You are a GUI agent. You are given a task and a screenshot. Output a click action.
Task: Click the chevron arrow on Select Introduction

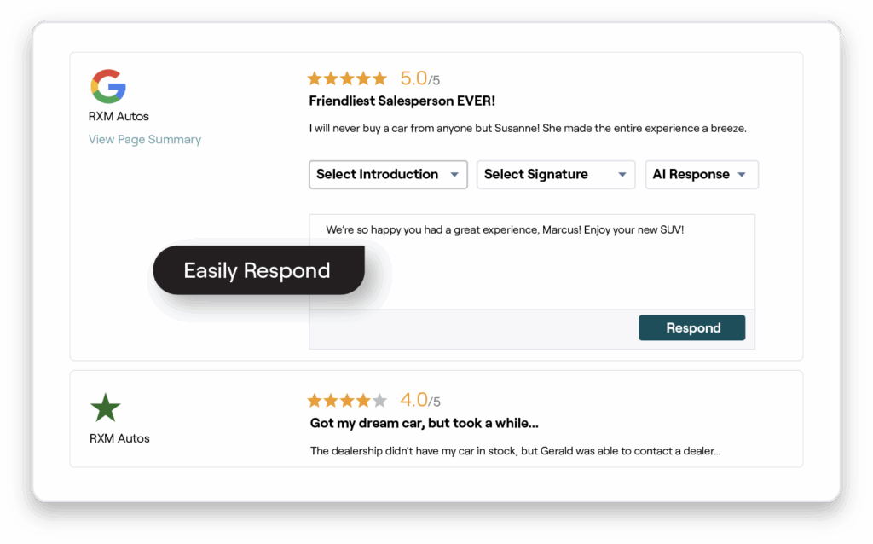(x=455, y=175)
